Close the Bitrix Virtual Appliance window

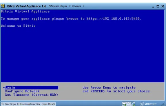163,6
